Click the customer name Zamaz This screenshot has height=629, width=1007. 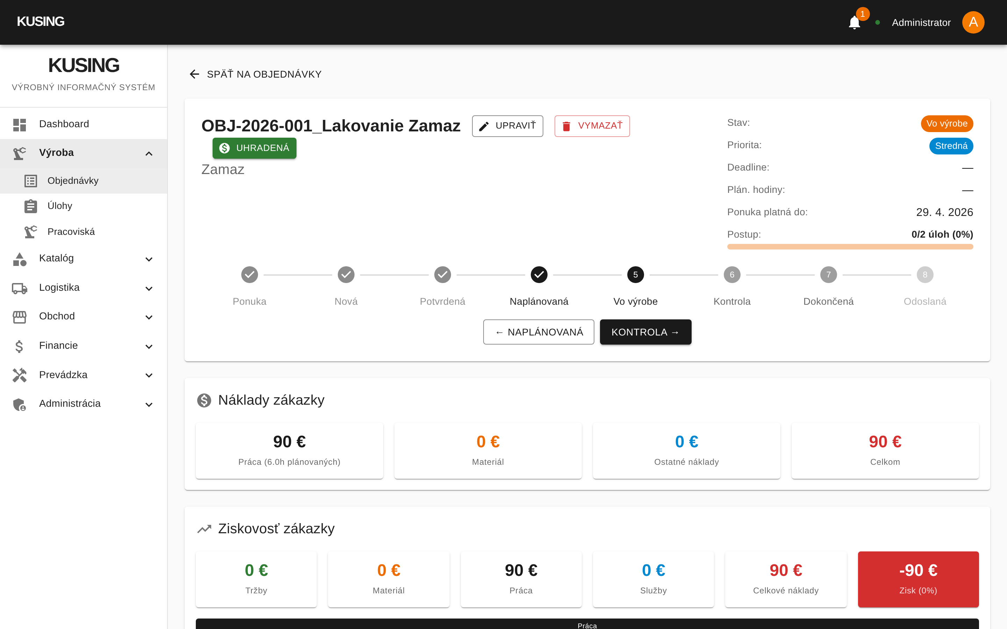(223, 169)
